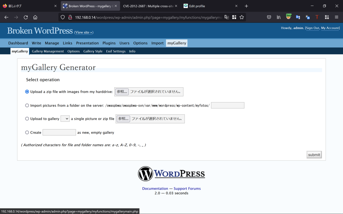This screenshot has height=214, width=343.
Task: Open a new browser tab with the plus button
Action: [246, 6]
